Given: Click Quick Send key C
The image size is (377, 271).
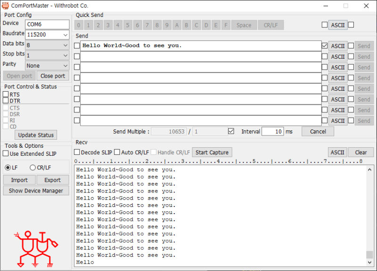Looking at the screenshot, I should pos(196,25).
